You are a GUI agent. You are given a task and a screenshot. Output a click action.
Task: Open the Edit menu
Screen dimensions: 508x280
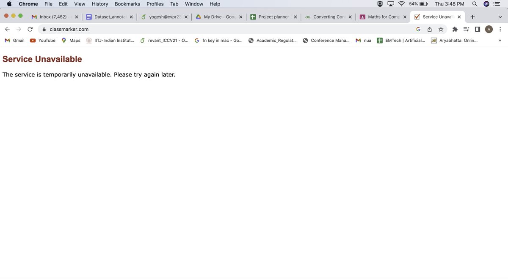click(63, 4)
